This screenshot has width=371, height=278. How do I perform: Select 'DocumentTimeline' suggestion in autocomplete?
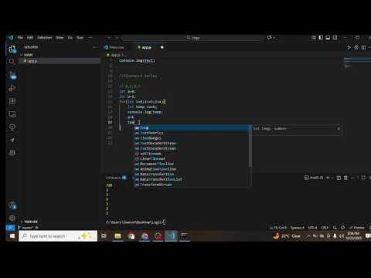[x=192, y=164]
